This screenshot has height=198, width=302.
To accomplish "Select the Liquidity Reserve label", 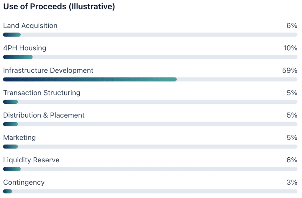I will click(x=31, y=160).
